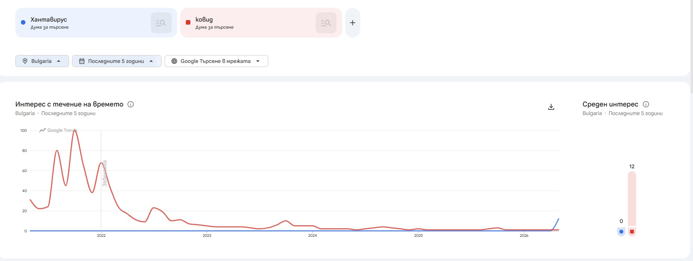The width and height of the screenshot is (693, 261).
Task: Open search term options for ковид
Action: (x=326, y=23)
